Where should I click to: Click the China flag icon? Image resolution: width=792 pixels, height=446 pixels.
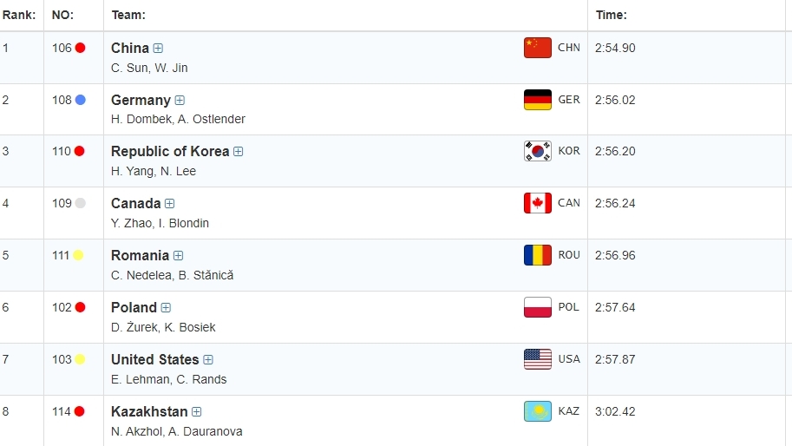point(538,48)
